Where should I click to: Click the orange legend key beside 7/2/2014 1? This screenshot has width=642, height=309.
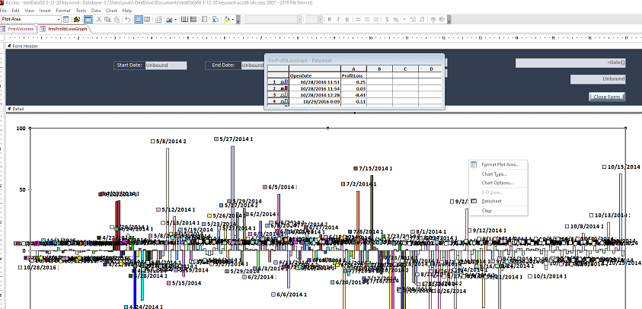[x=343, y=184]
